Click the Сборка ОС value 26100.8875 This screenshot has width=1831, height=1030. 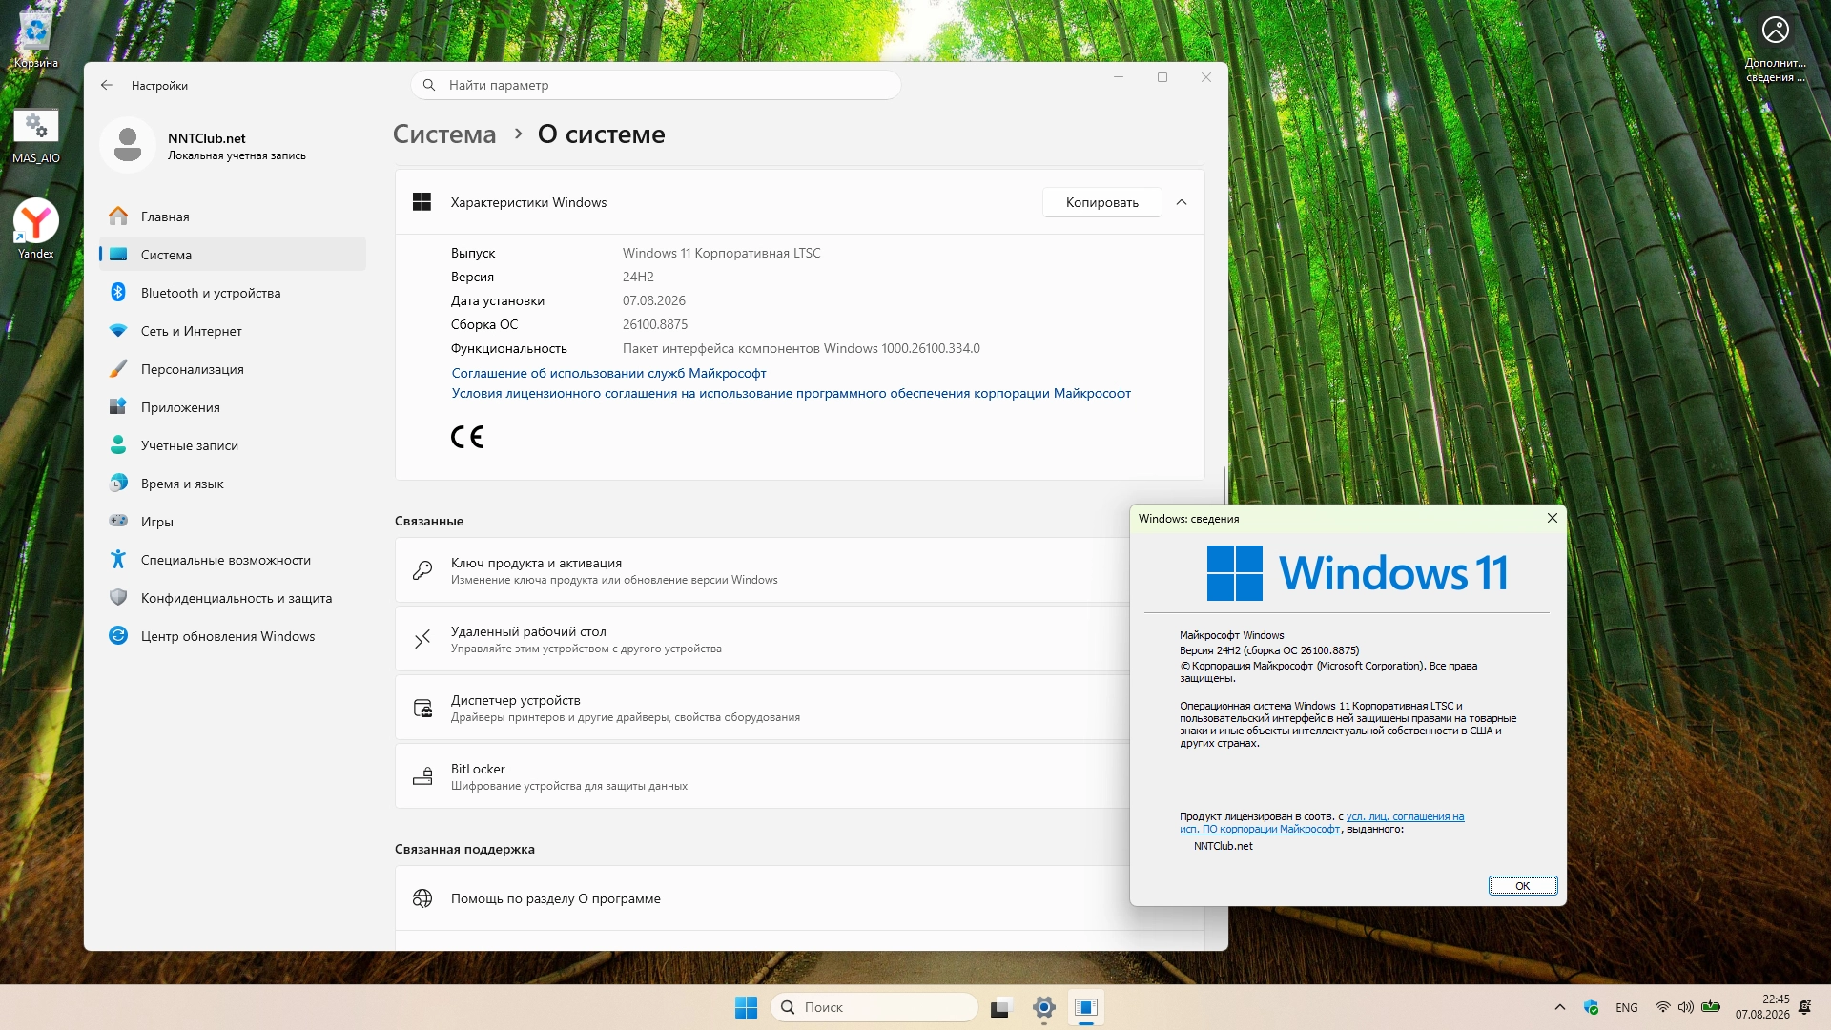tap(655, 324)
